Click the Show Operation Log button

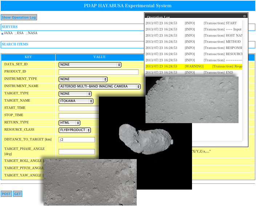click(x=19, y=17)
